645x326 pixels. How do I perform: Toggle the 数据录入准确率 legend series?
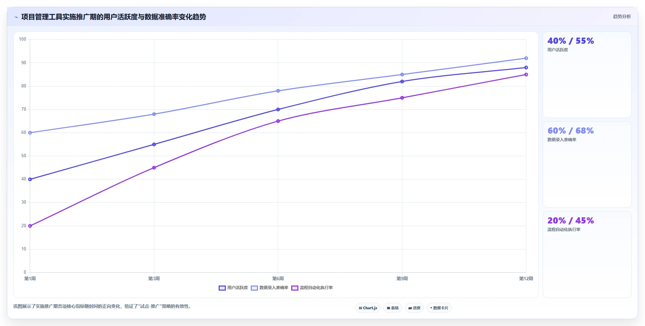270,288
